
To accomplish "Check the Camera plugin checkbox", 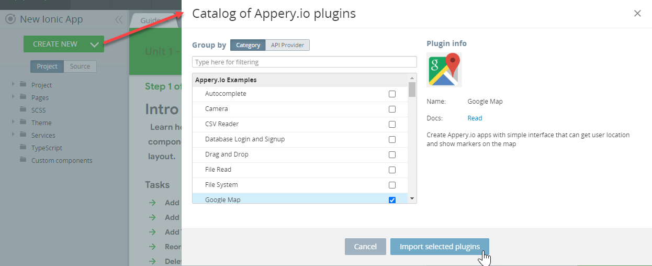I will pos(392,109).
